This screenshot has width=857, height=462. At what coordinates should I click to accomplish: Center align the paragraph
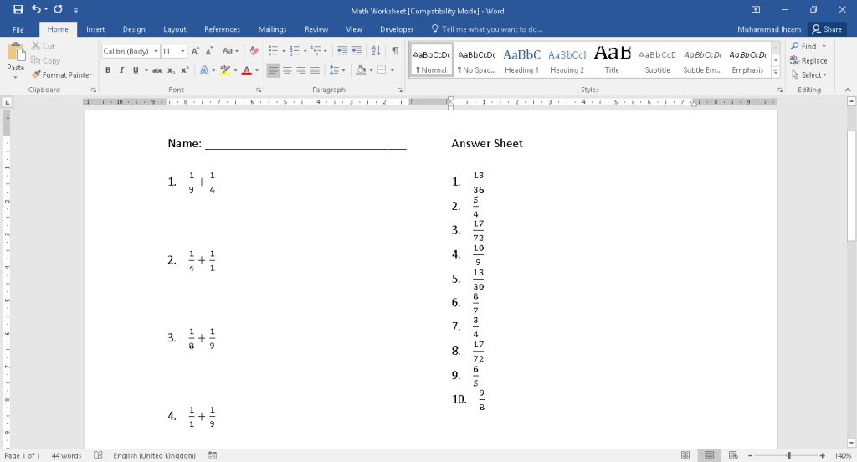click(x=287, y=70)
